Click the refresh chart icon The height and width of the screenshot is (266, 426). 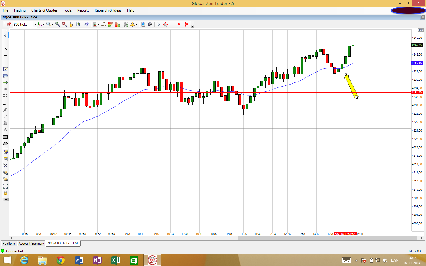pos(78,24)
